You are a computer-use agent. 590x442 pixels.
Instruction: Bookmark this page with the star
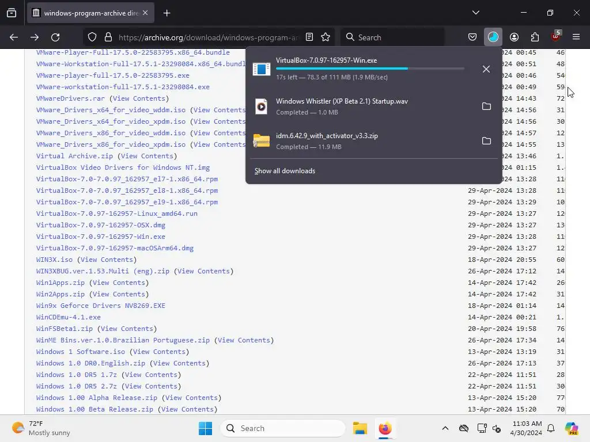click(326, 37)
